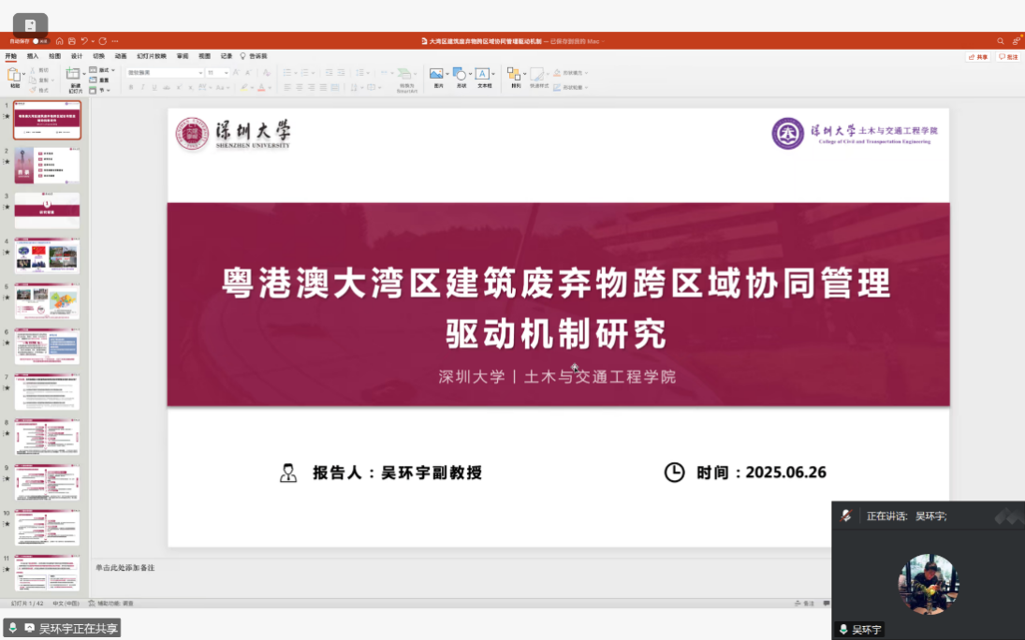Screen dimensions: 1025x640
Task: Toggle subscript formatting
Action: pyautogui.click(x=190, y=88)
